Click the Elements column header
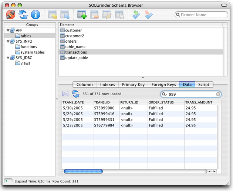233x191 pixels. pos(141,25)
